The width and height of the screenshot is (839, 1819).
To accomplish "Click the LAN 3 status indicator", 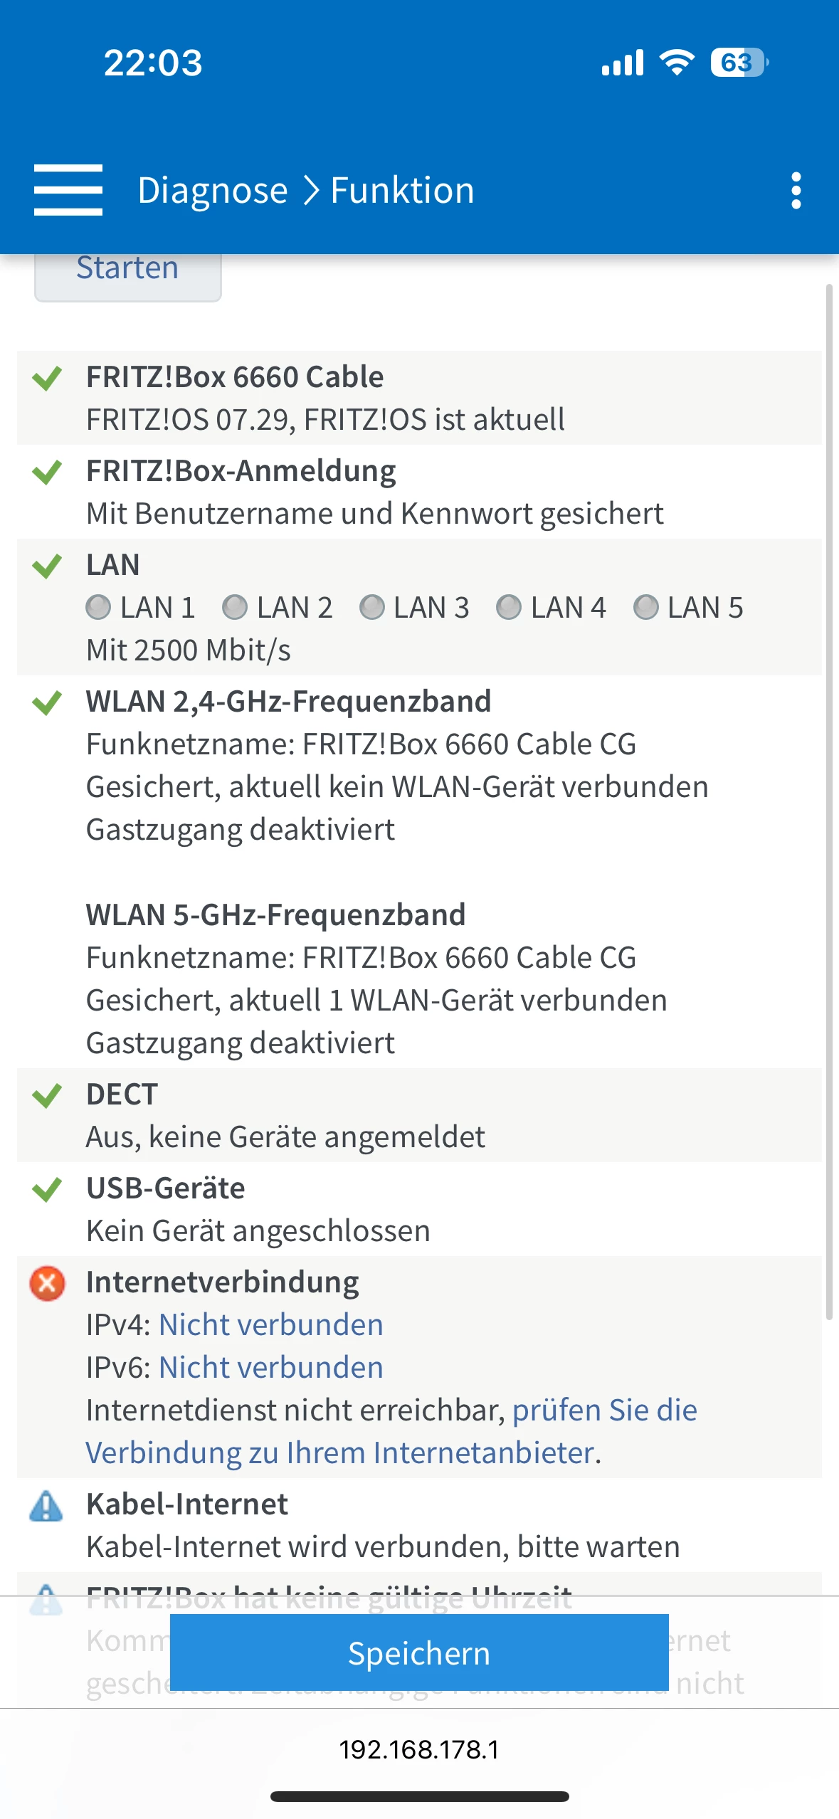I will point(371,608).
